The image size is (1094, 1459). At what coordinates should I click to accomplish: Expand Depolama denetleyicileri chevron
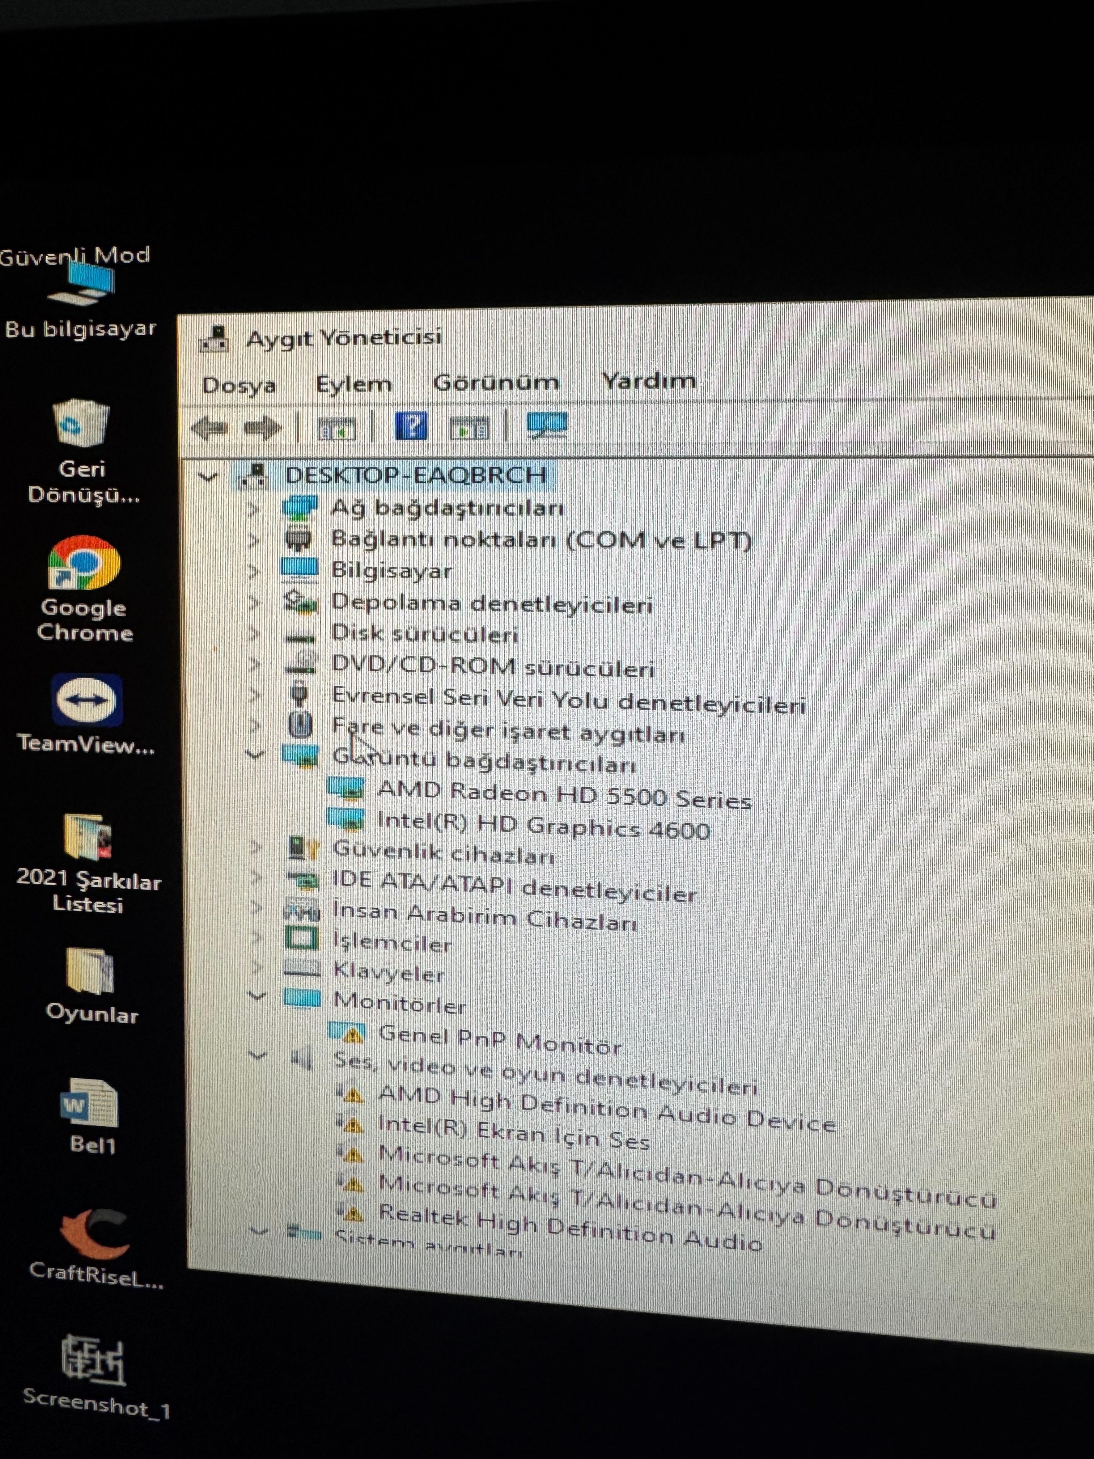(x=254, y=602)
